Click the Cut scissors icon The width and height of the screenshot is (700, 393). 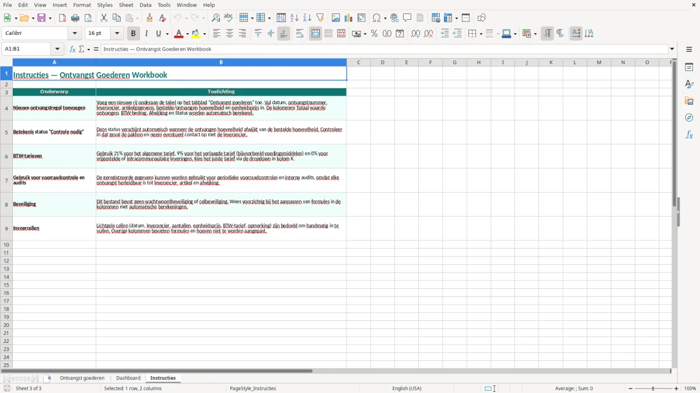(x=104, y=18)
